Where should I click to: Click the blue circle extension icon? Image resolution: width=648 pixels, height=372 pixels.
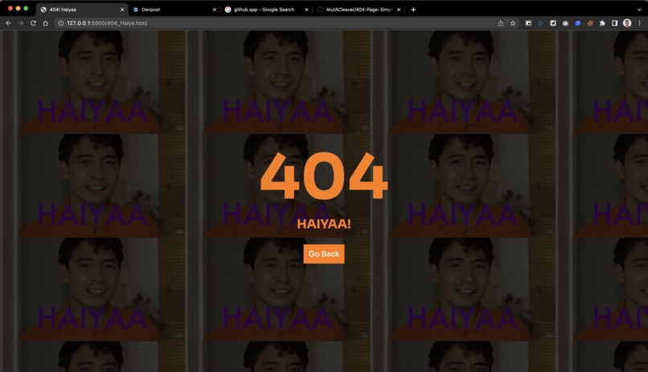tap(578, 23)
